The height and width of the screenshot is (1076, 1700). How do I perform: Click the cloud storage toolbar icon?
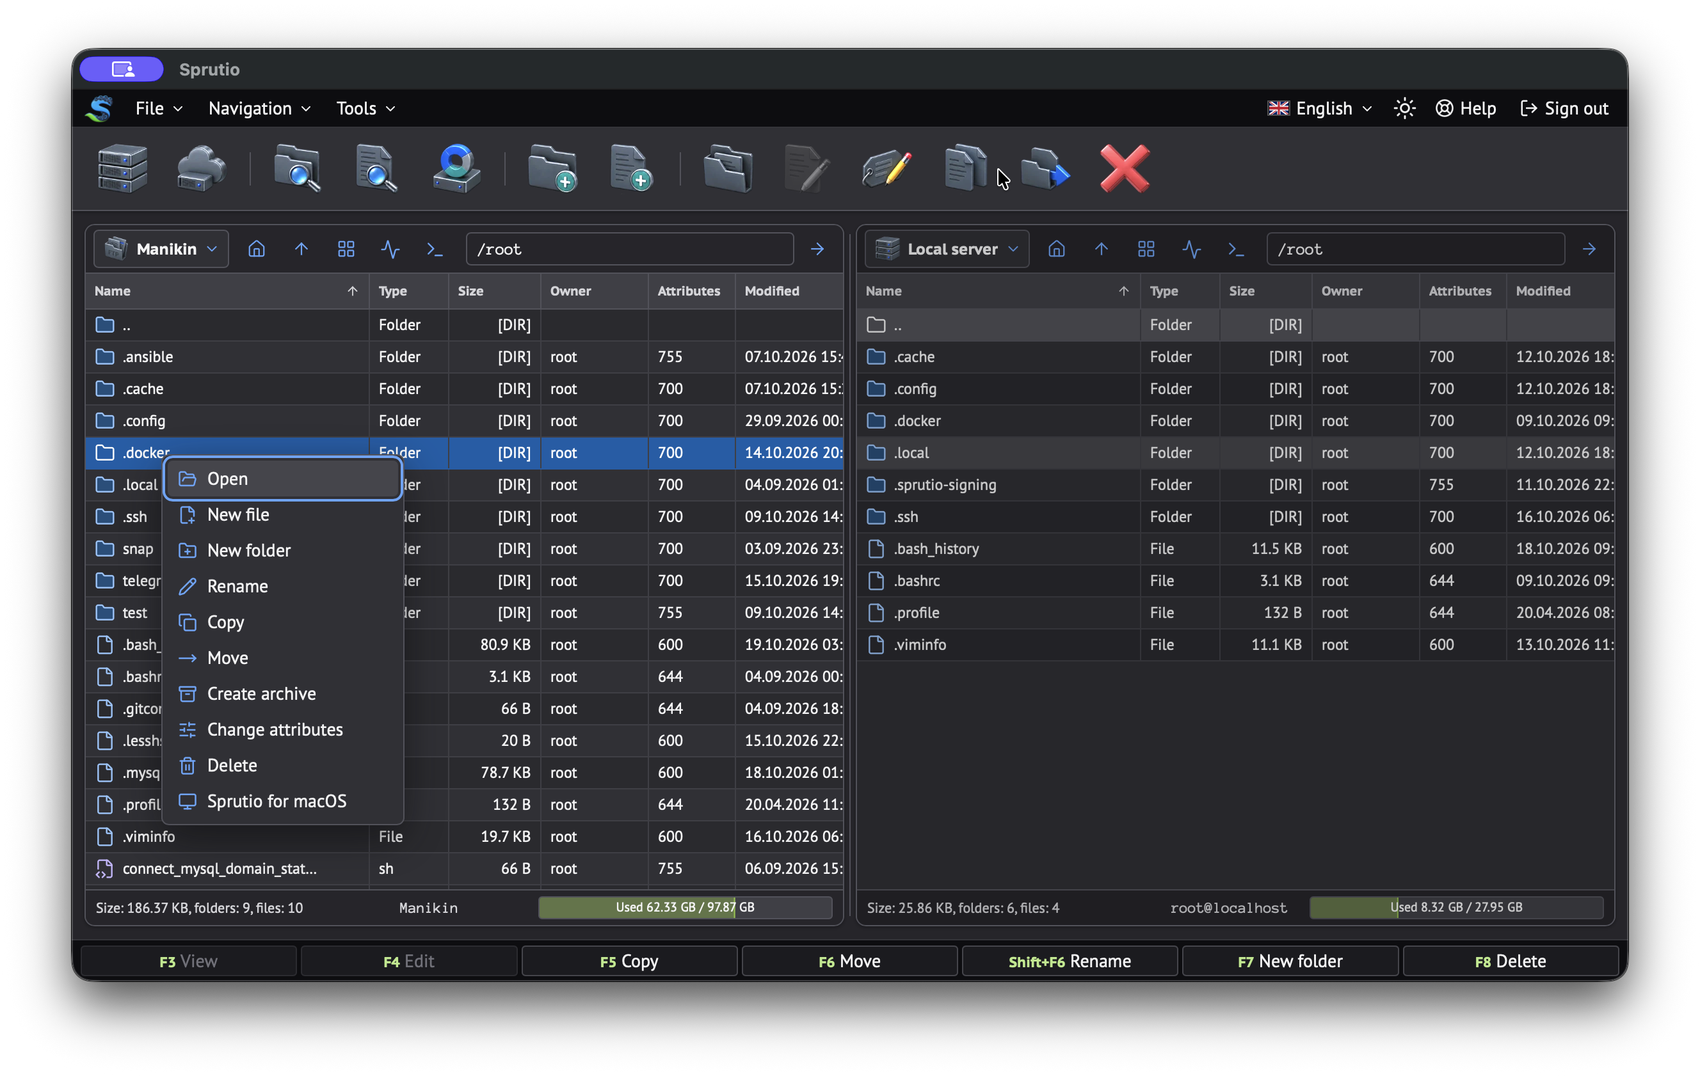click(201, 169)
